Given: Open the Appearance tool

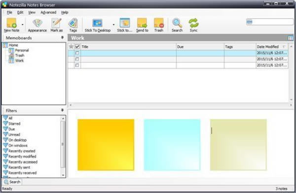Looking at the screenshot, I should click(x=37, y=23).
